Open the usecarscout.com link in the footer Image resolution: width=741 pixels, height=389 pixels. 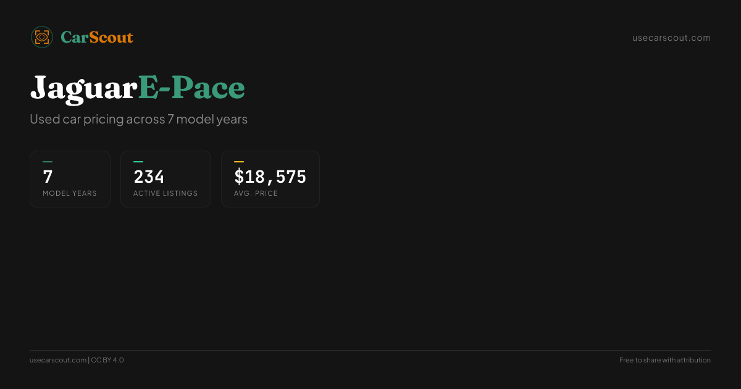click(58, 360)
